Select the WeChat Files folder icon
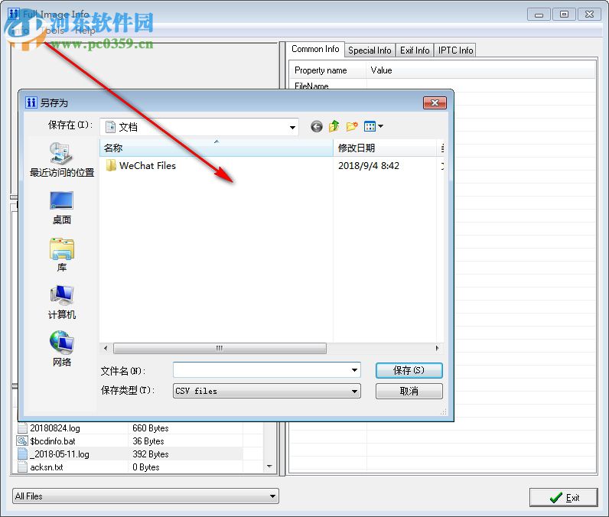Viewport: 609px width, 517px height. [111, 165]
